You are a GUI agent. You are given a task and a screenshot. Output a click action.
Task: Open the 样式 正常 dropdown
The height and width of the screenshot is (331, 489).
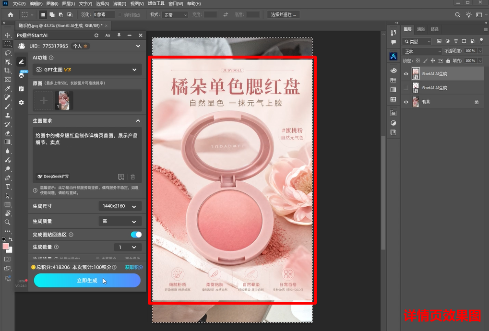175,15
